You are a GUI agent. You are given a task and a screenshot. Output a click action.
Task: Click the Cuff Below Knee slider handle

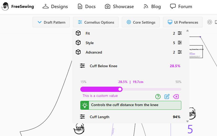pyautogui.click(x=120, y=89)
